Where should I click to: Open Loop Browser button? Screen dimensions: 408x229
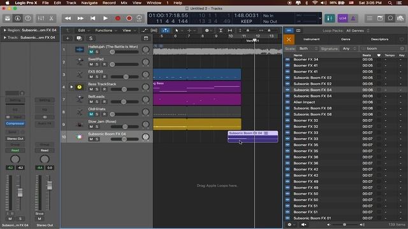tap(390, 18)
